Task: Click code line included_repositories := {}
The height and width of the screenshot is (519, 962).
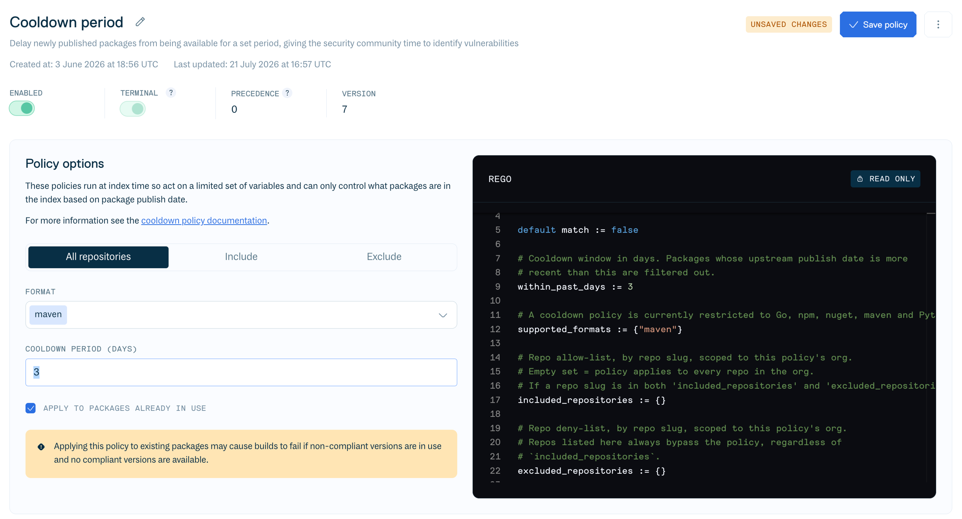Action: (591, 400)
